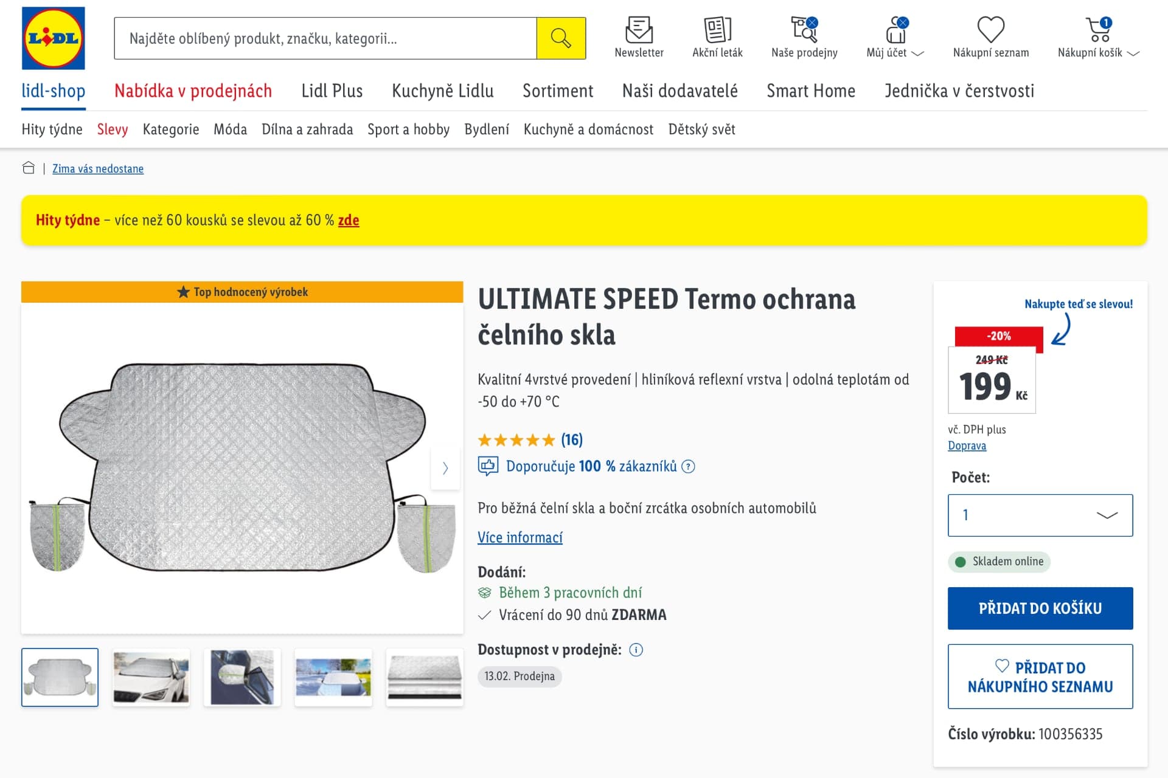1168x778 pixels.
Task: Click the yellow search magnifier icon
Action: pyautogui.click(x=560, y=38)
